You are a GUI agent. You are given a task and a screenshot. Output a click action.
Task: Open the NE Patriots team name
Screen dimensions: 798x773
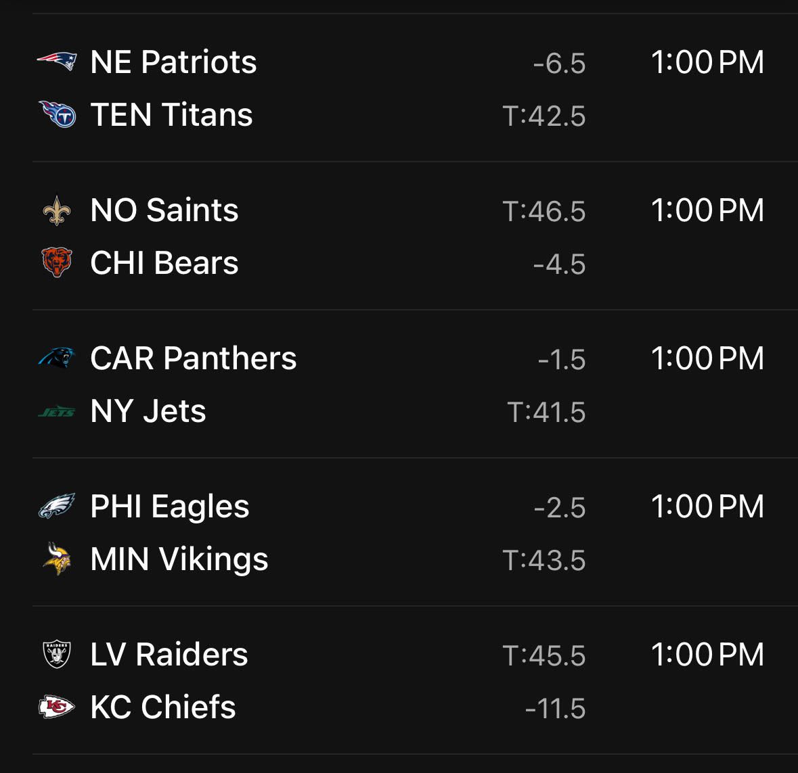point(173,62)
